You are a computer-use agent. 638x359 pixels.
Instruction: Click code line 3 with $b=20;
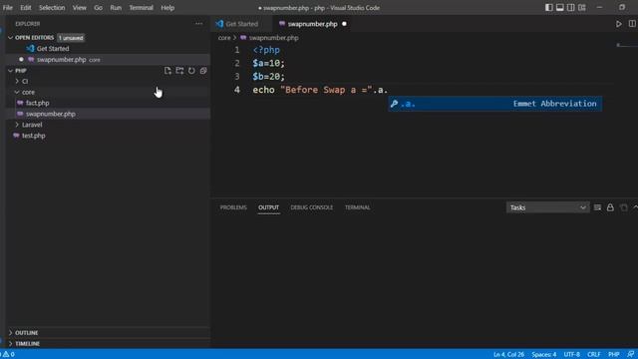[x=268, y=77]
